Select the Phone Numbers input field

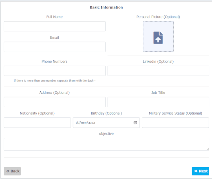55,71
